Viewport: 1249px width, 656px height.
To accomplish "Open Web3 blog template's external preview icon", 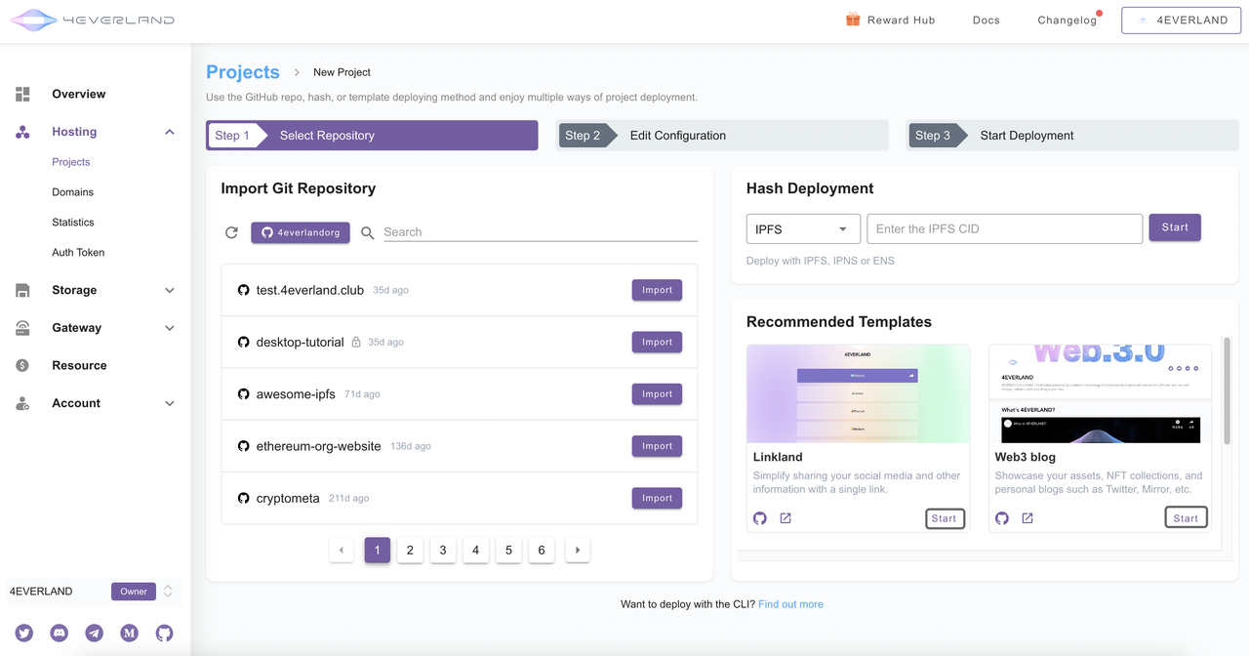I will point(1027,518).
